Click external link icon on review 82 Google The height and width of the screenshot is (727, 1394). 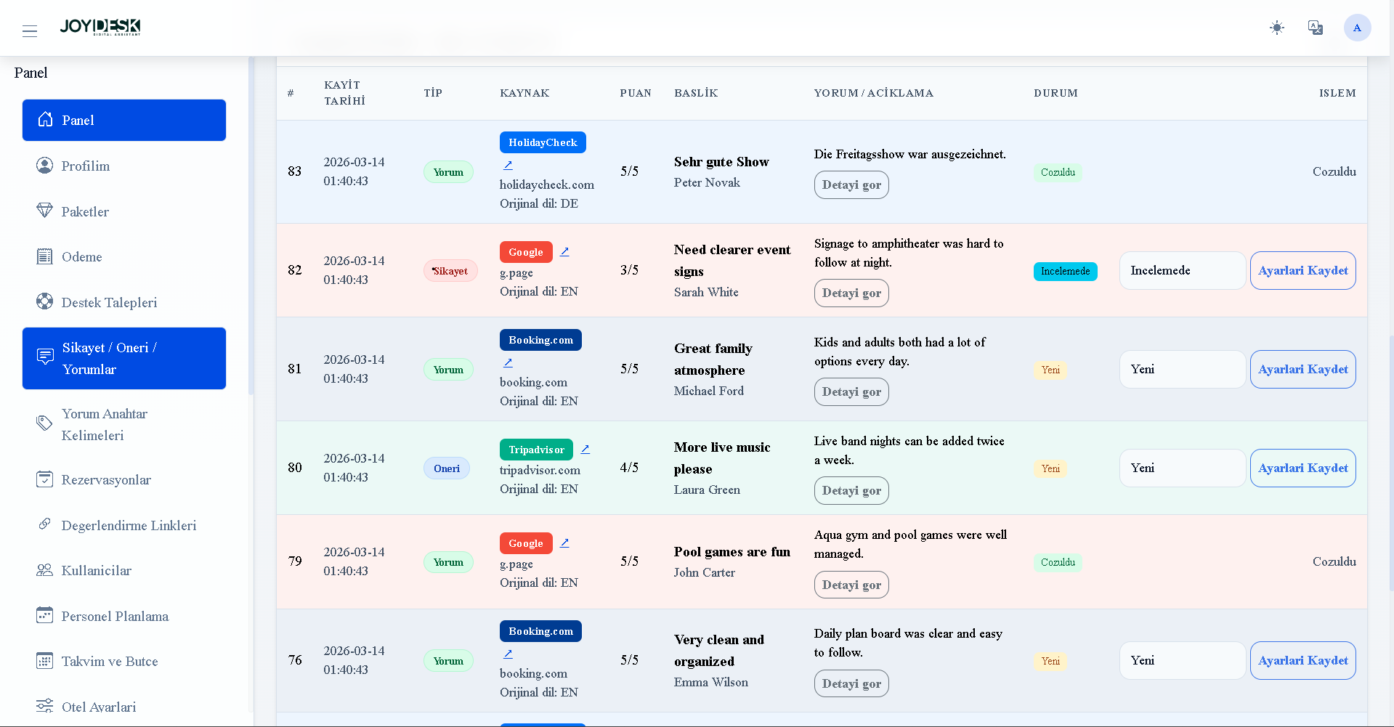click(x=564, y=251)
